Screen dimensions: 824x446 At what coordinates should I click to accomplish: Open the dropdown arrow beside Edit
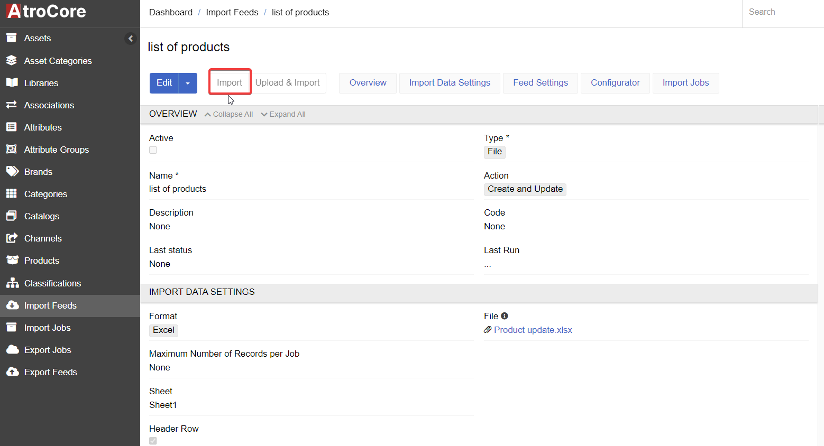coord(188,83)
